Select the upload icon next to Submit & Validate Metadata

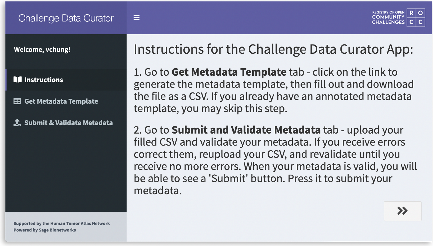pos(17,123)
